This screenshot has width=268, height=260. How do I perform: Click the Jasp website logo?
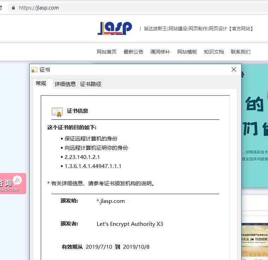(x=115, y=28)
